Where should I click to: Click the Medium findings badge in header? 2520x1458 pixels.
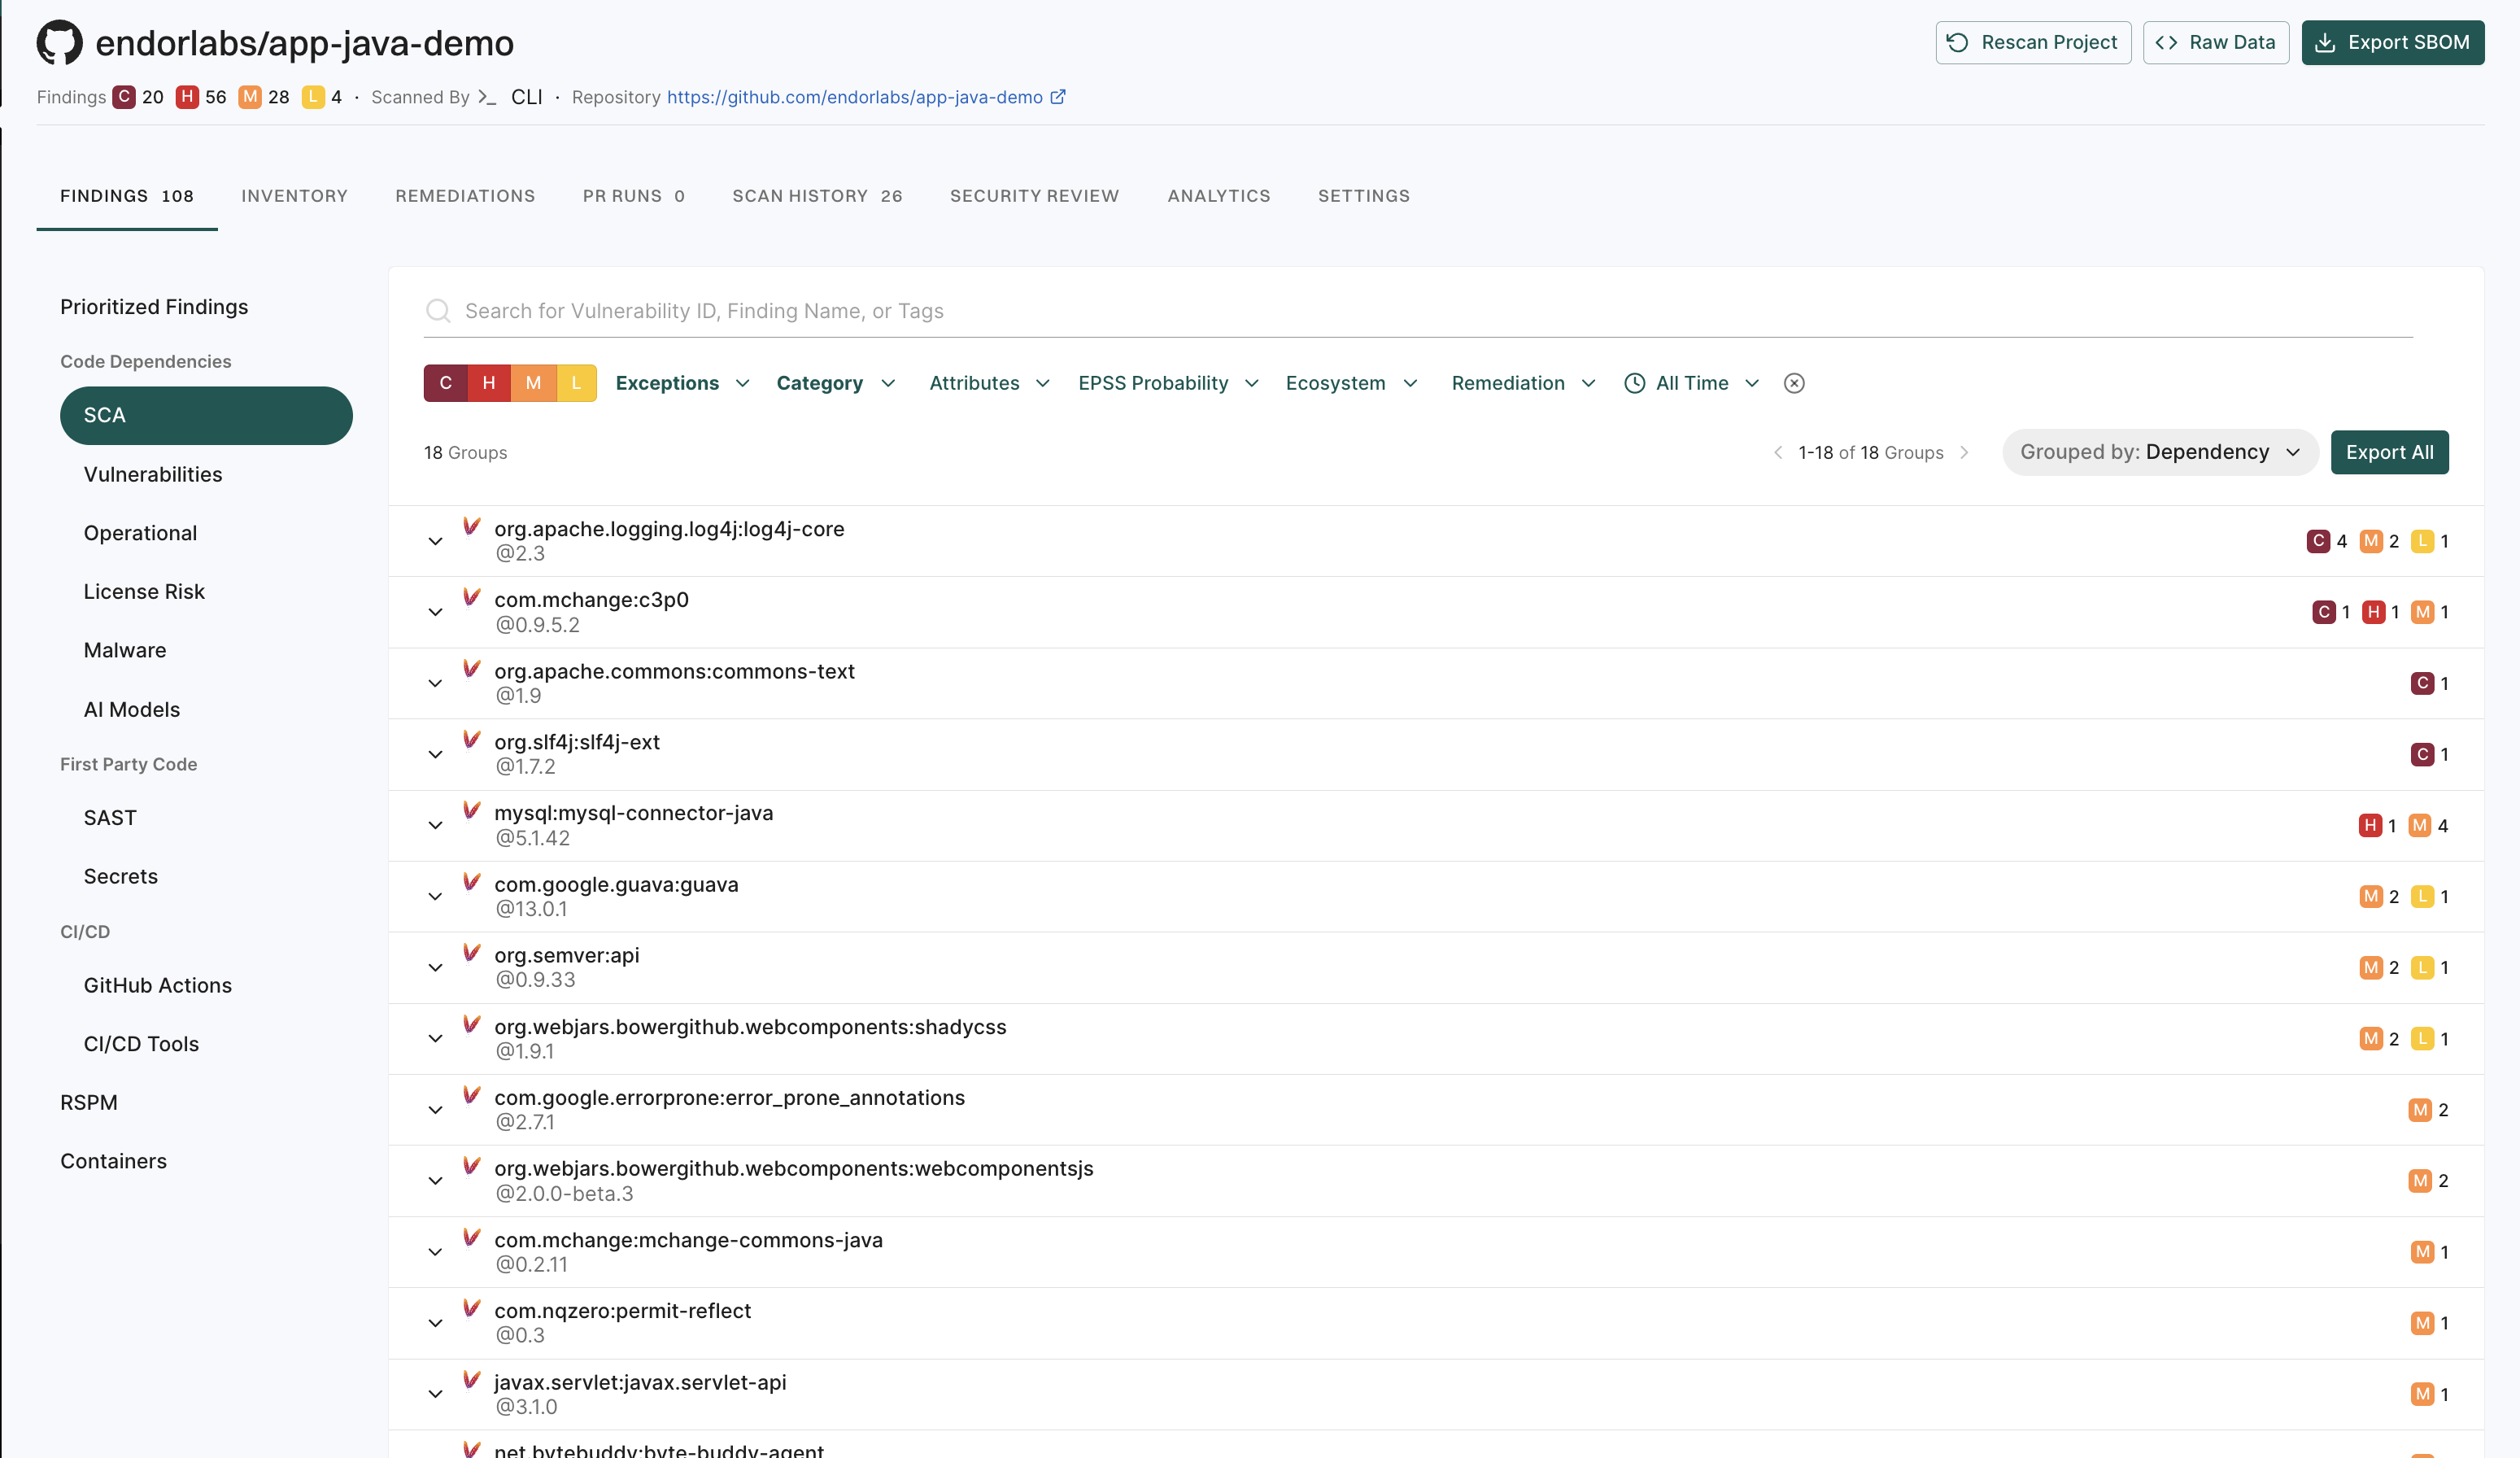coord(250,97)
